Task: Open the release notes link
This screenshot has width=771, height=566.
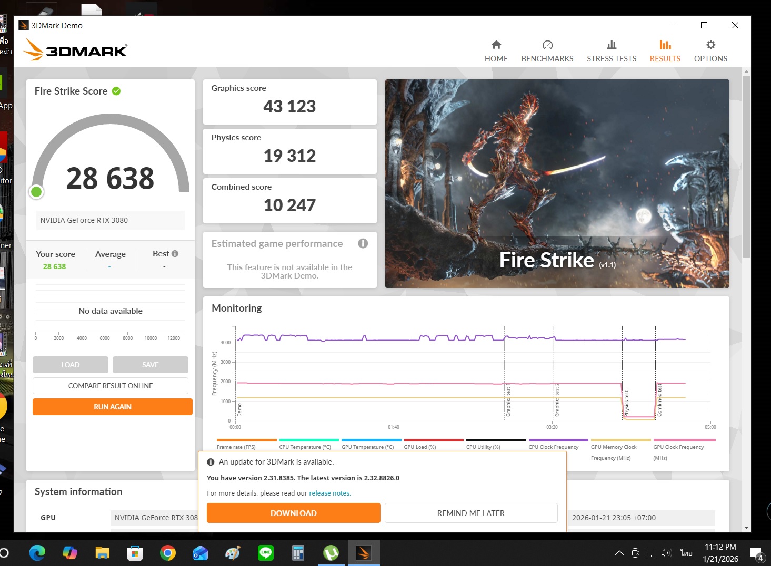Action: [x=329, y=493]
